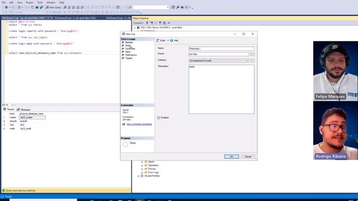Viewport: 358px width, 201px height.
Task: Select the General page in New Job
Action: (x=129, y=42)
